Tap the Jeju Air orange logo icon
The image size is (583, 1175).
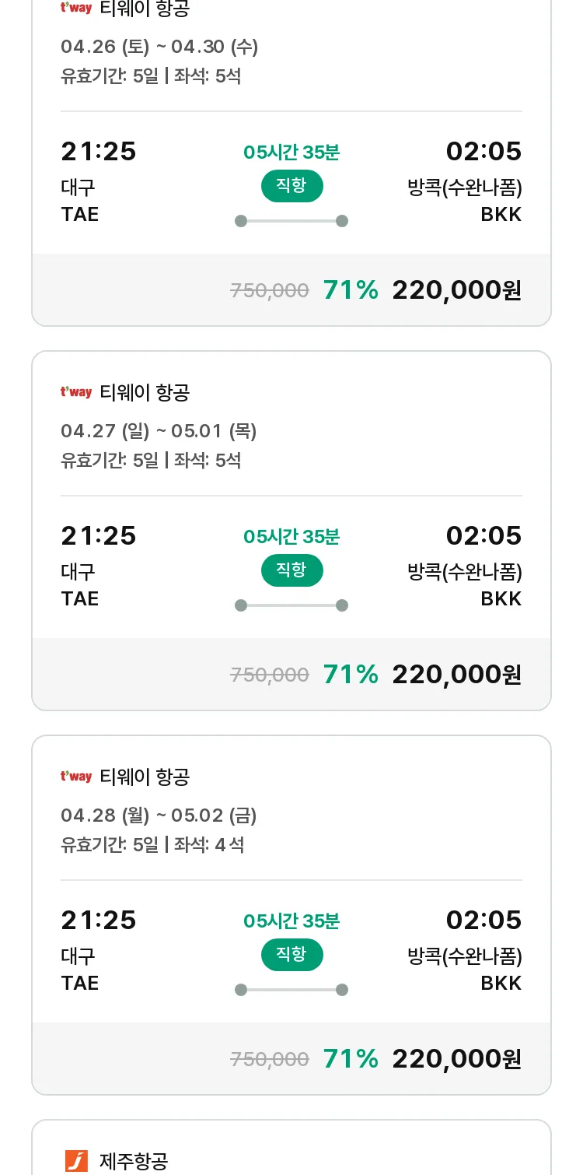coord(76,1161)
